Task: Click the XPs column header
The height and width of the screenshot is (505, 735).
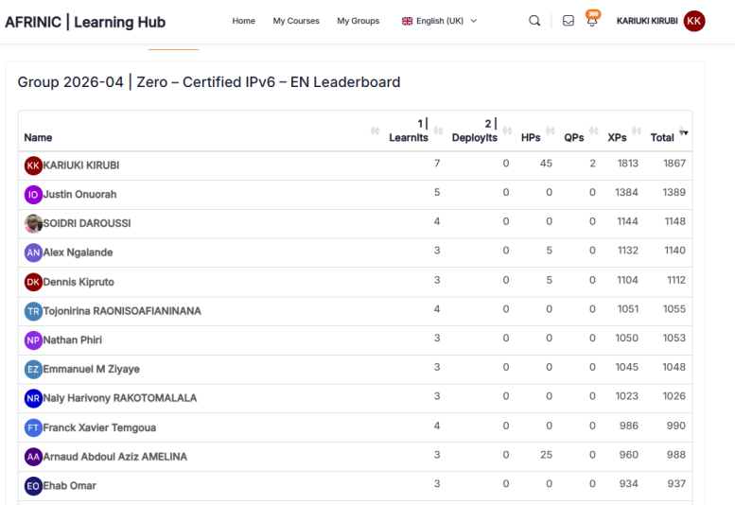Action: 617,138
